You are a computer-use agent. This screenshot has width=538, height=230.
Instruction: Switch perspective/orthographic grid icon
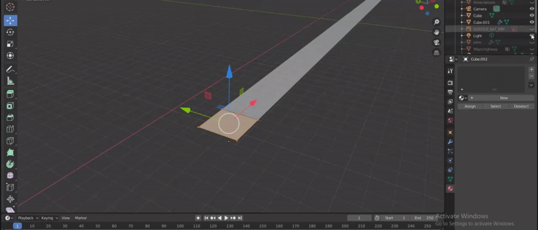click(436, 53)
